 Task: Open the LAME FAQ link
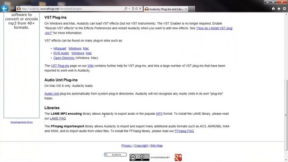tap(58, 118)
